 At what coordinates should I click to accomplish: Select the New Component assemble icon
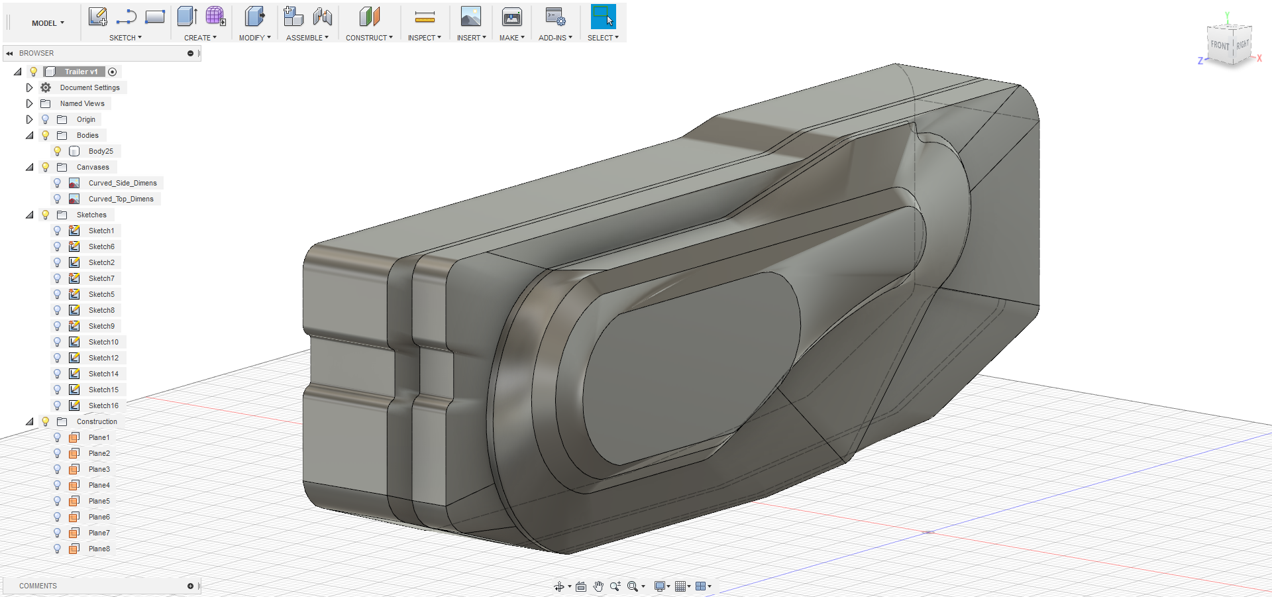[293, 17]
